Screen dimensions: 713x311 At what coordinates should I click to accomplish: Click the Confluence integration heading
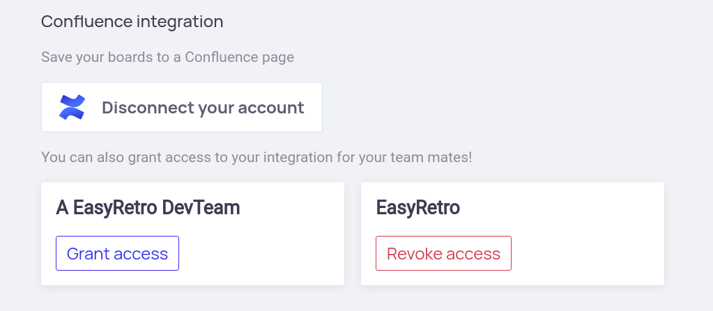click(x=132, y=22)
